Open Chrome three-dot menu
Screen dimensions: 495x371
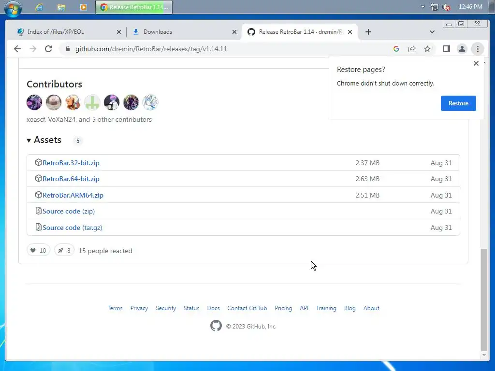pyautogui.click(x=478, y=49)
